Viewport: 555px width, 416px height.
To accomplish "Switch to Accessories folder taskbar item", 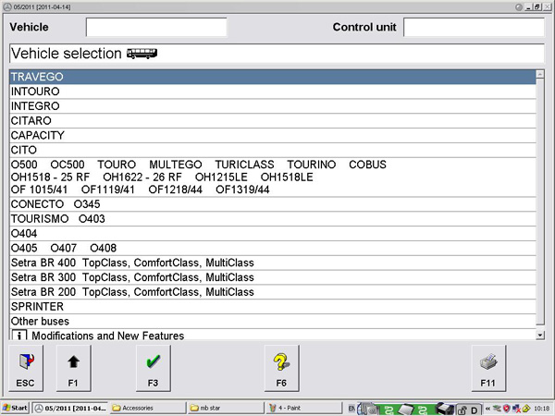I will [148, 408].
